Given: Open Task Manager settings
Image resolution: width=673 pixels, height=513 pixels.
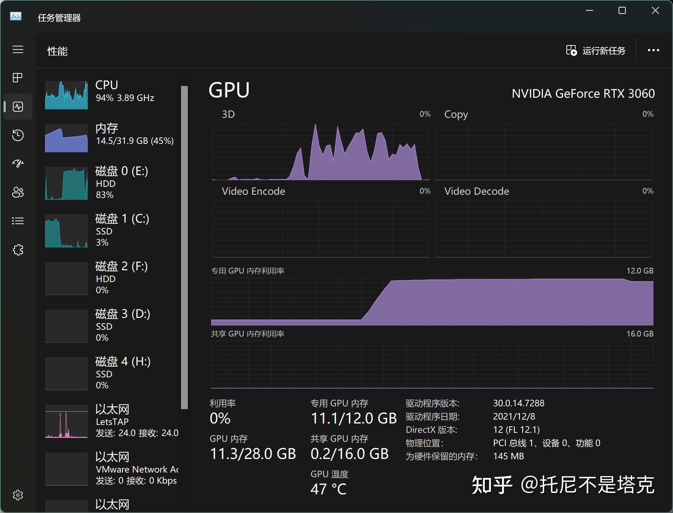Looking at the screenshot, I should 18,495.
